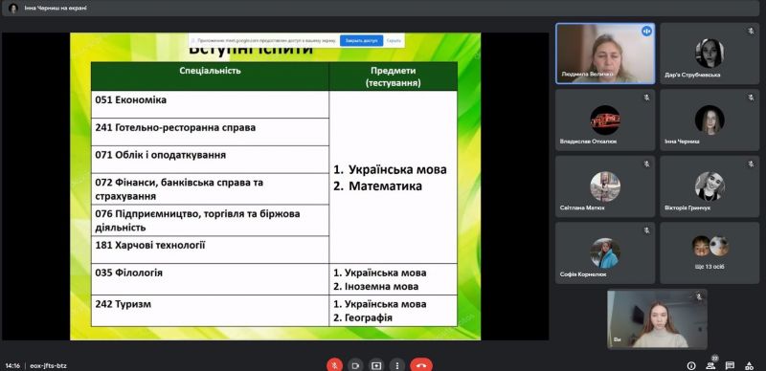Image resolution: width=766 pixels, height=371 pixels.
Task: Unmute the microphone in the call bar
Action: pyautogui.click(x=334, y=365)
